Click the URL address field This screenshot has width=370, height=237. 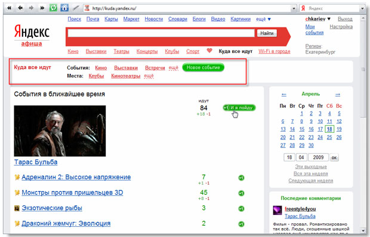(187, 8)
